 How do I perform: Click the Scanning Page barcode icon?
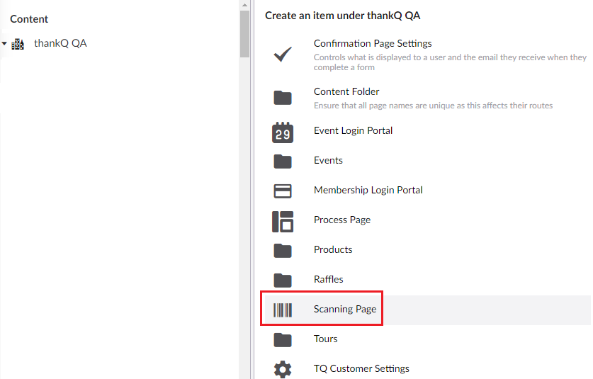[283, 310]
